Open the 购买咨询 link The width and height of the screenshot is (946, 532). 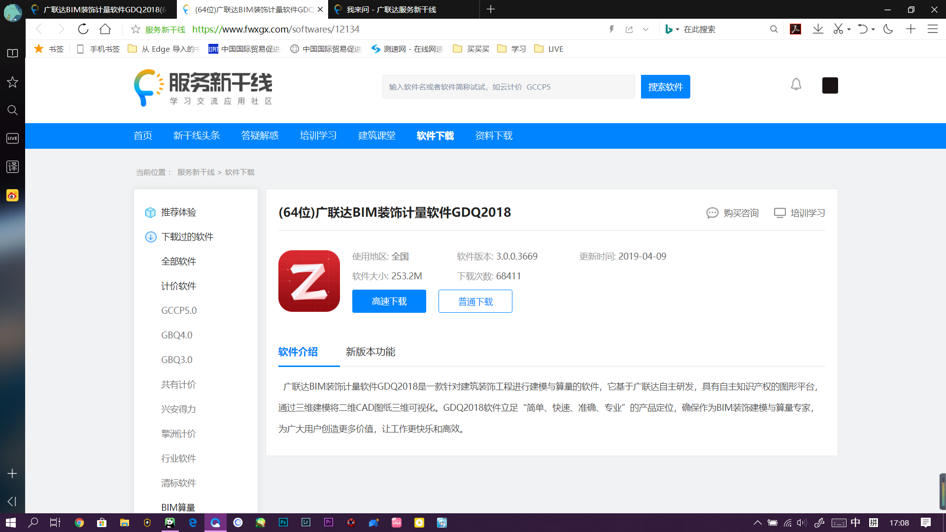733,213
